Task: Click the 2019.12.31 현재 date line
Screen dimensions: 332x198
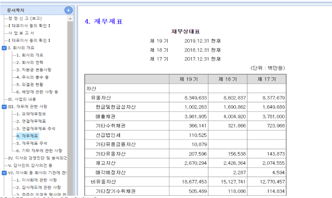Action: pyautogui.click(x=202, y=41)
